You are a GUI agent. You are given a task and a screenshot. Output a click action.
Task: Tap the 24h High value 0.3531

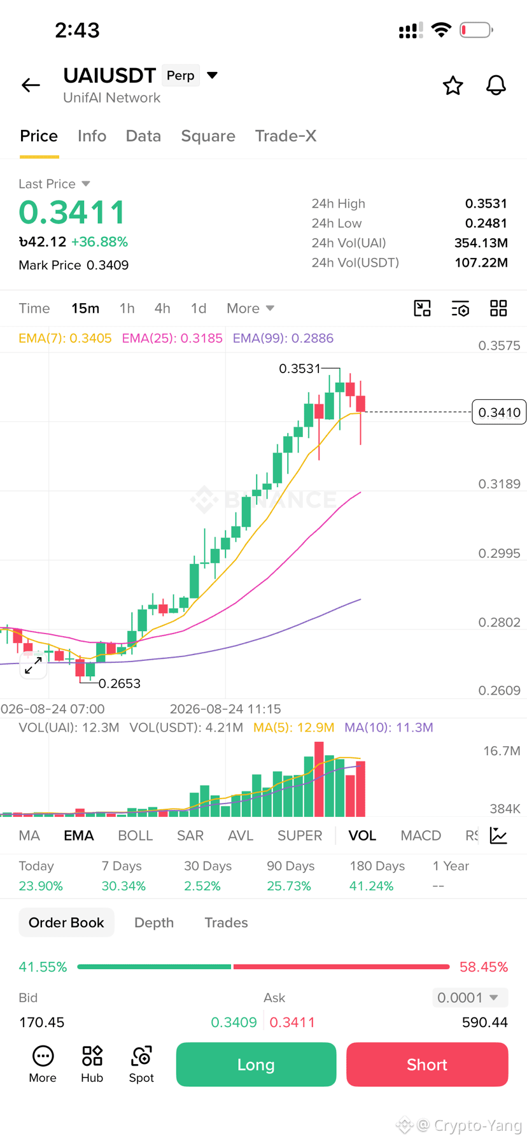click(x=486, y=204)
